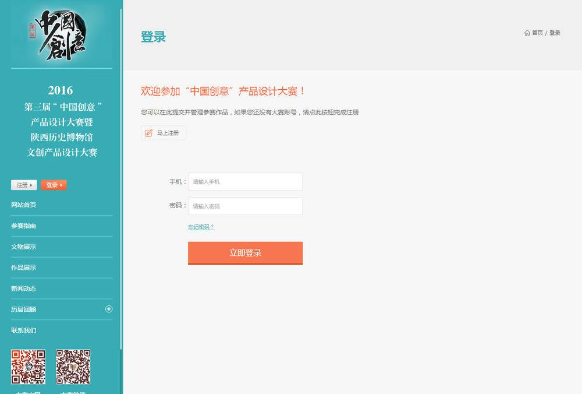Click the right QR code image
Viewport: 582px width, 394px height.
click(73, 367)
